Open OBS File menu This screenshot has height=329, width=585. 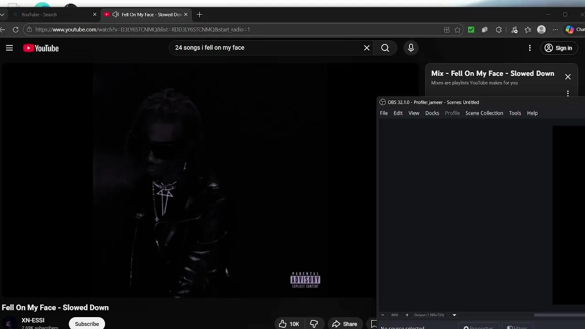point(384,113)
